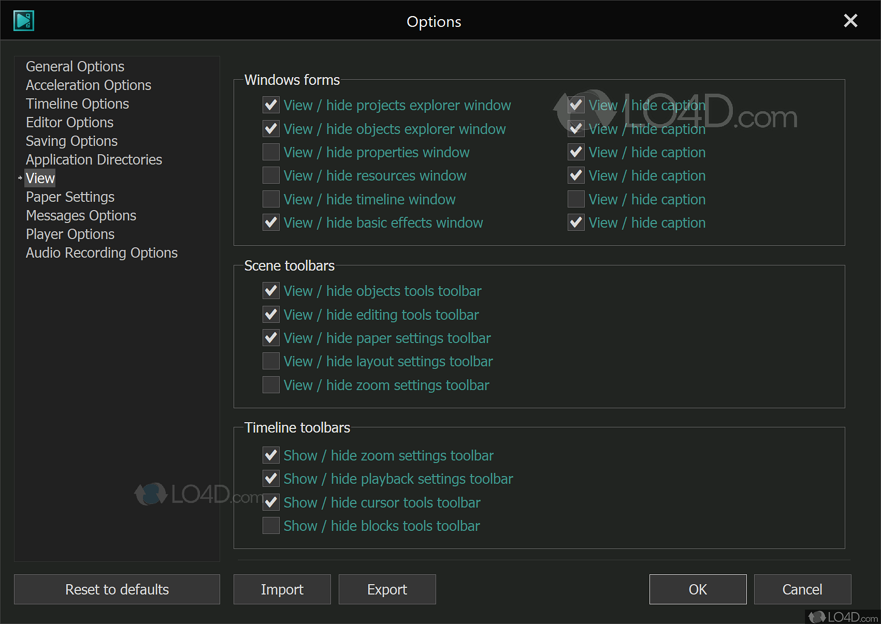Enable layout settings toolbar in Scene toolbars
Screen dimensions: 881x624
coord(271,361)
